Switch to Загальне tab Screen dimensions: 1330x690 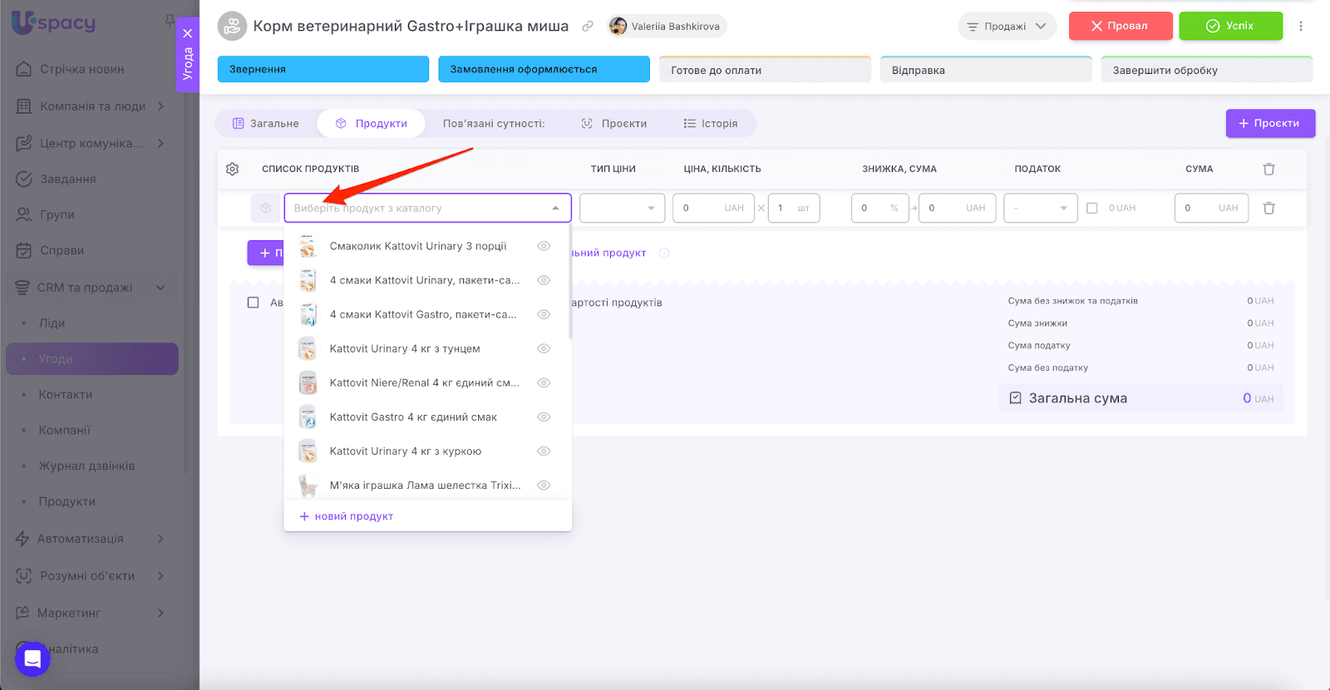[266, 124]
